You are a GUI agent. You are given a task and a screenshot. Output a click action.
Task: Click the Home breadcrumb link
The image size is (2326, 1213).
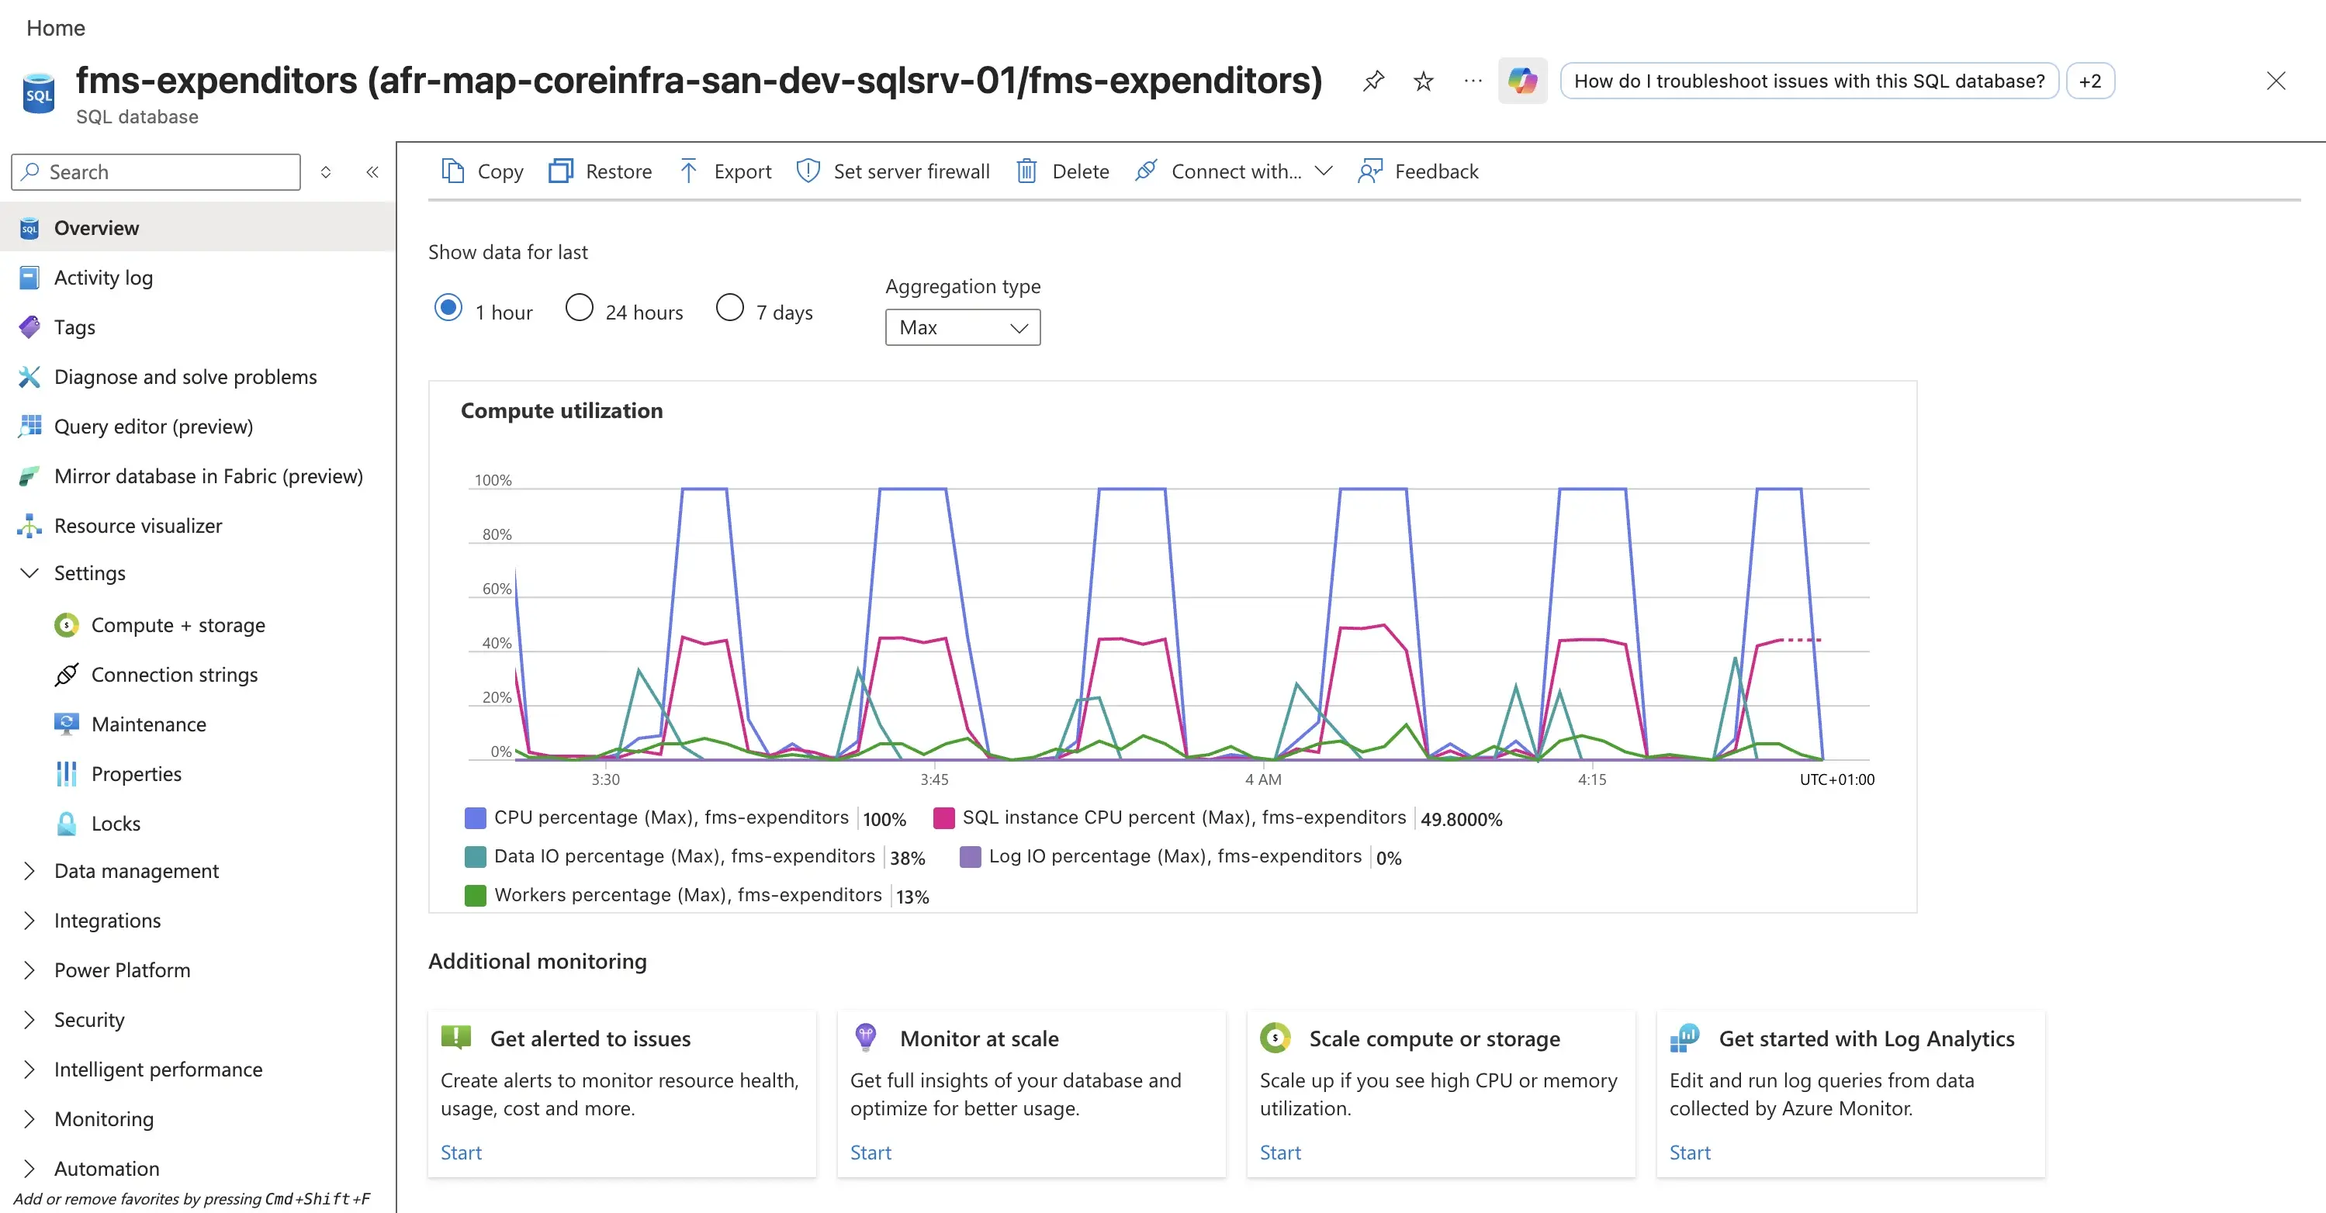point(55,28)
